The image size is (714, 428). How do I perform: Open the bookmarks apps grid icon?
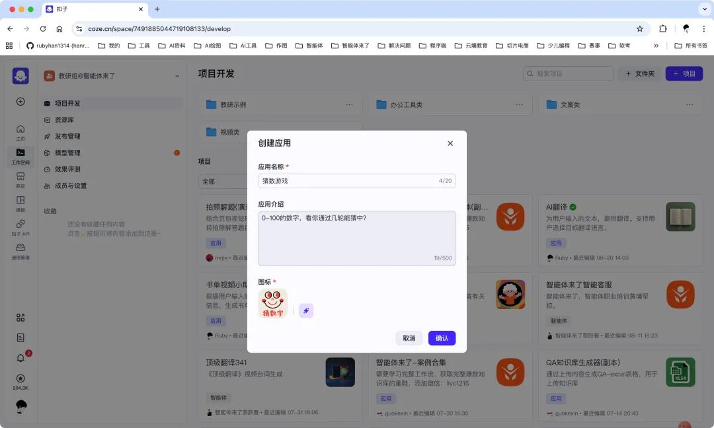(x=9, y=46)
